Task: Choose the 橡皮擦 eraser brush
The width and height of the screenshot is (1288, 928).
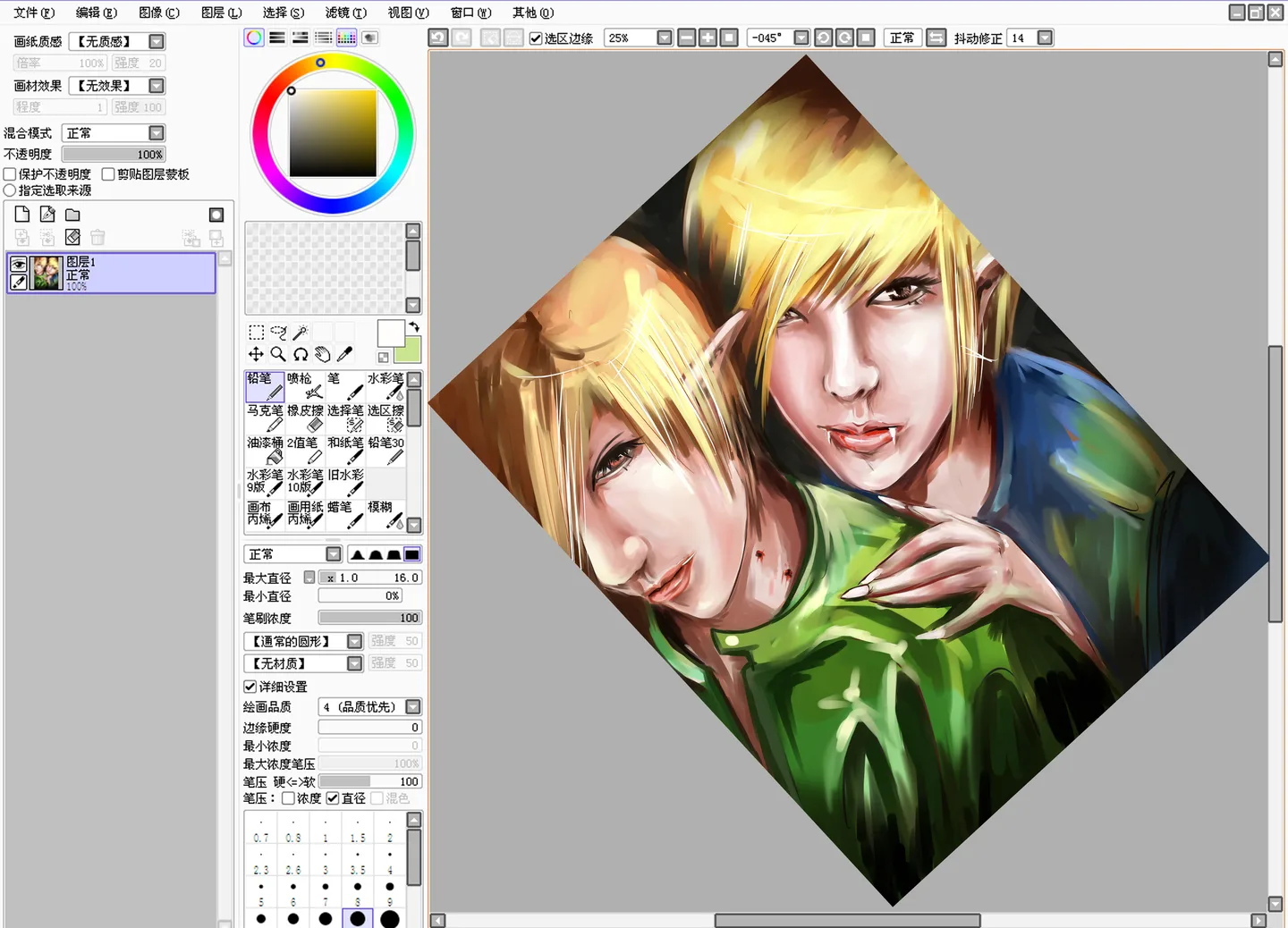Action: tap(305, 418)
